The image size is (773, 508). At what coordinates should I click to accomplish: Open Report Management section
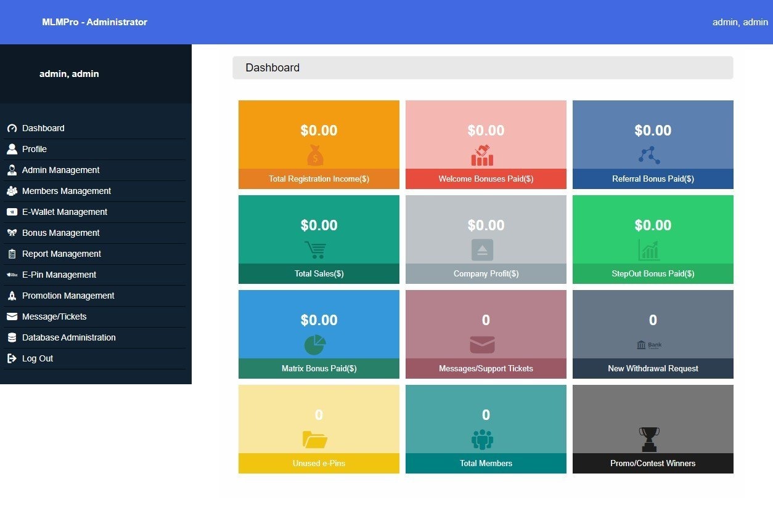tap(61, 254)
